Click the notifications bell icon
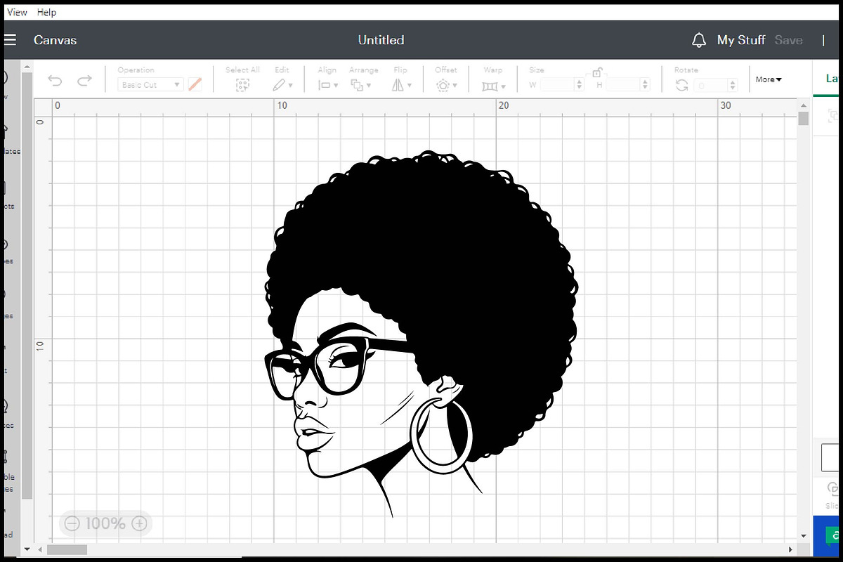843x562 pixels. point(699,40)
